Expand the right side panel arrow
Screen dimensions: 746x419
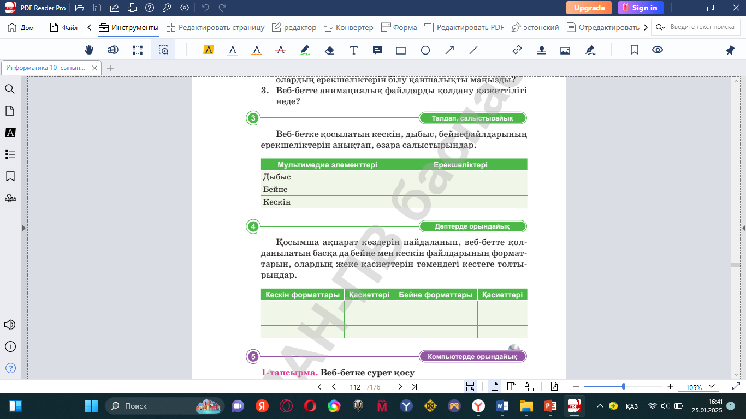click(743, 228)
